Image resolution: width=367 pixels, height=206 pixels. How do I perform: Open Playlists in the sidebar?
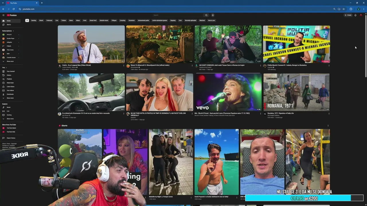click(x=11, y=79)
